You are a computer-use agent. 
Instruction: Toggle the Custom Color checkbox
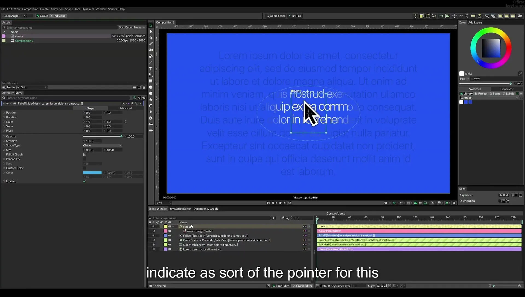[84, 168]
